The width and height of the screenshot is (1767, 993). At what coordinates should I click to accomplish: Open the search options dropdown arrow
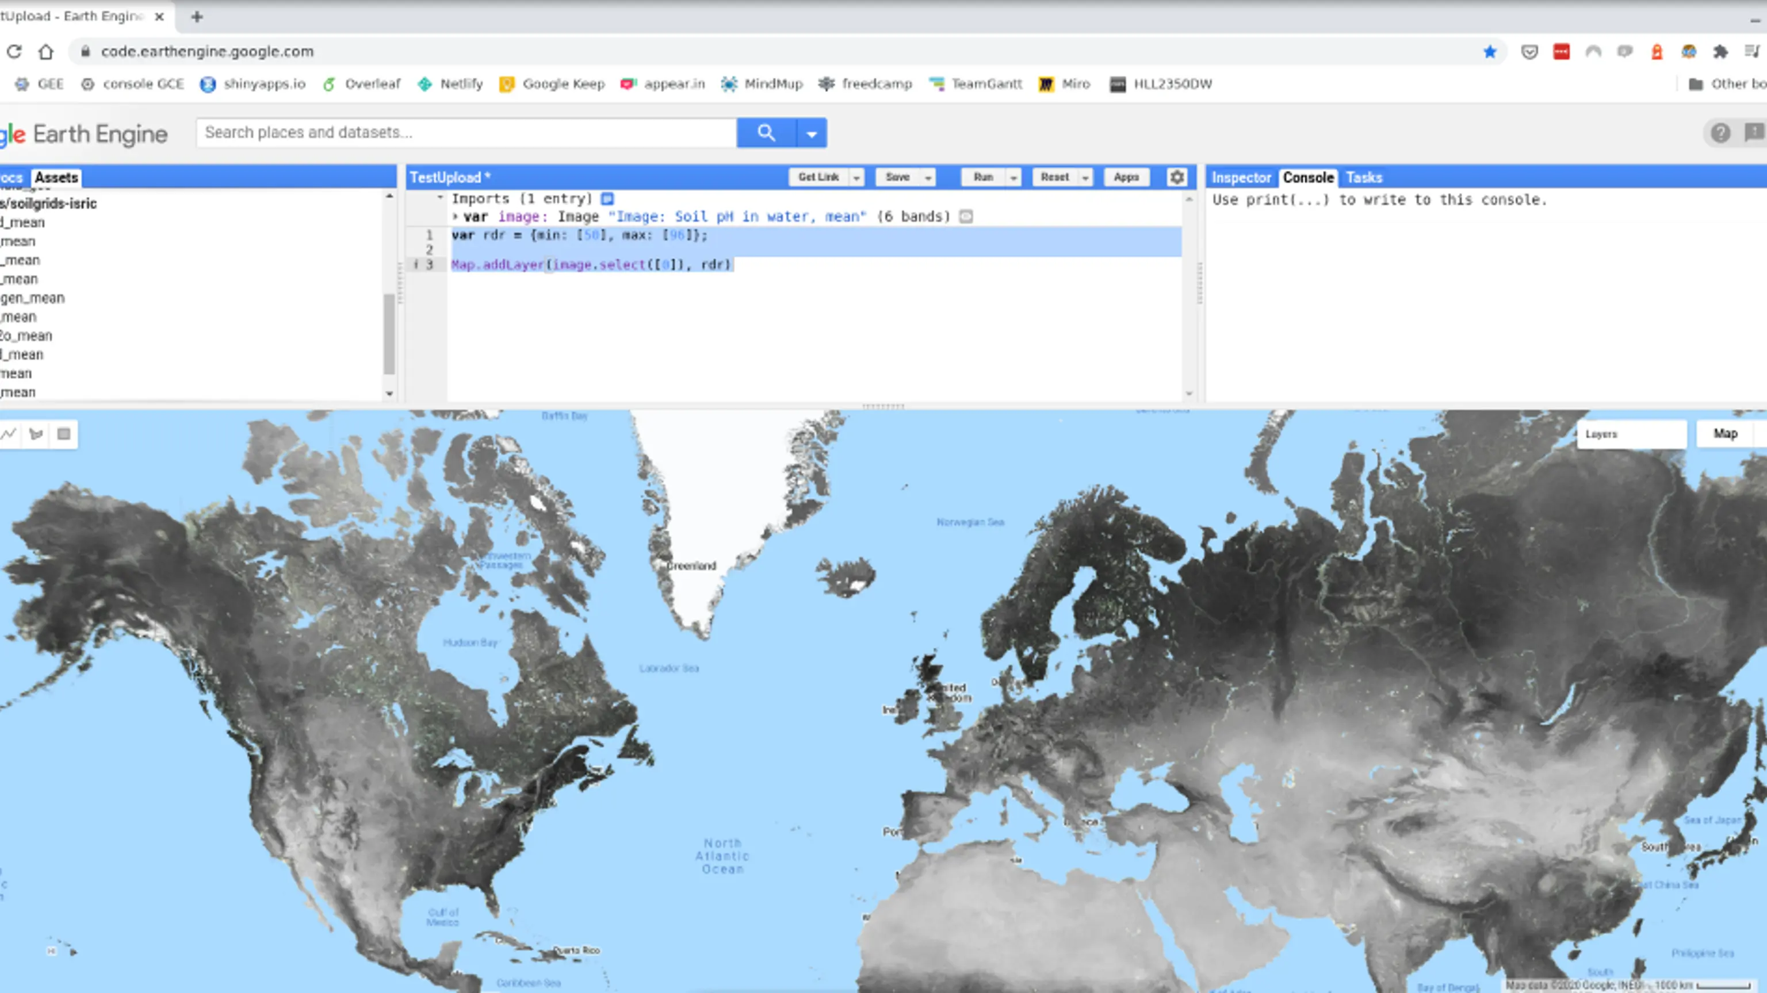(x=812, y=133)
